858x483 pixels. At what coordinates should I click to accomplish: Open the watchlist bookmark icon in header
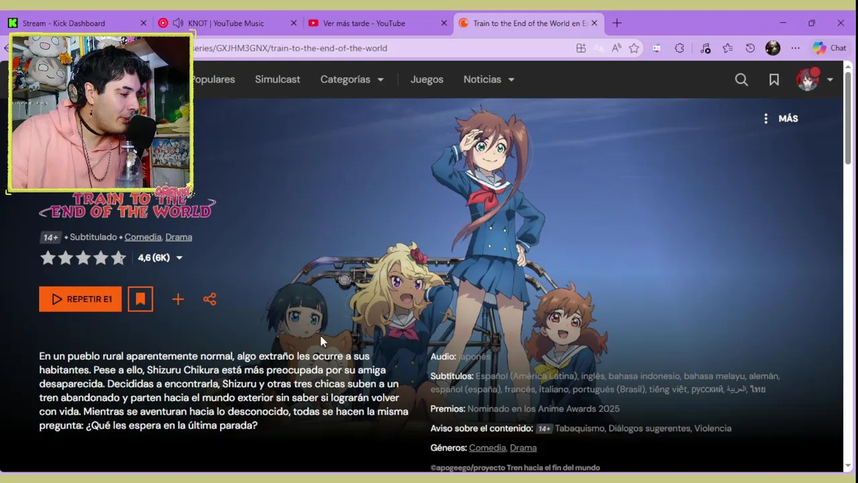click(x=774, y=79)
